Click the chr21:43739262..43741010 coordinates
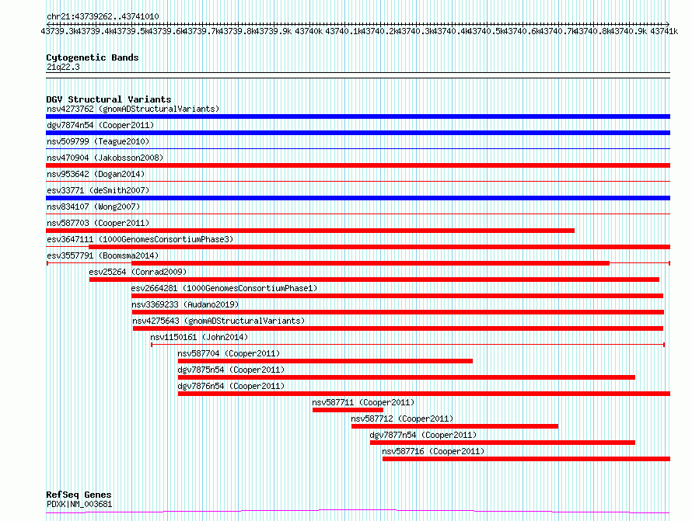This screenshot has height=521, width=692. [103, 17]
